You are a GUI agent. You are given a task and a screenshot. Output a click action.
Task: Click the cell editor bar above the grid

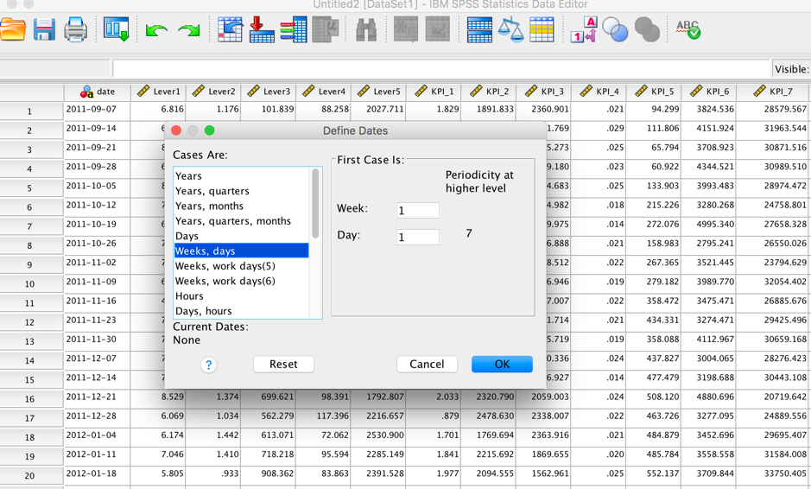[441, 68]
